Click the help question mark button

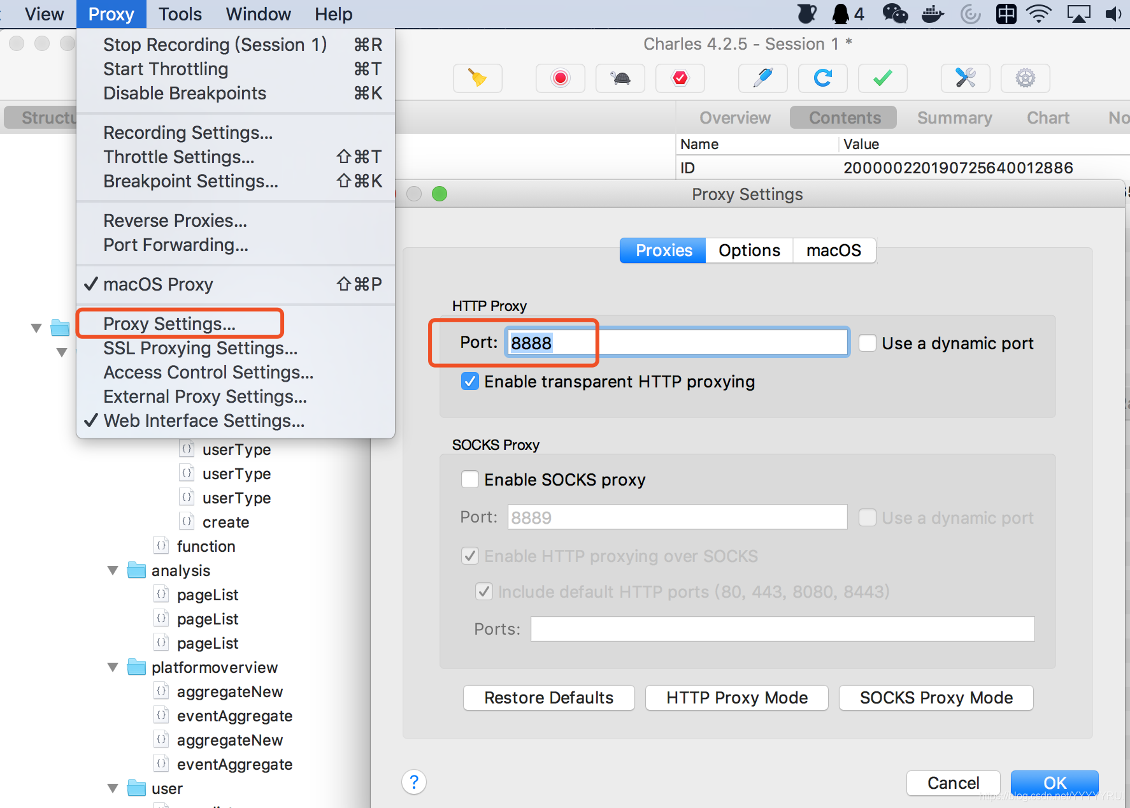(414, 782)
